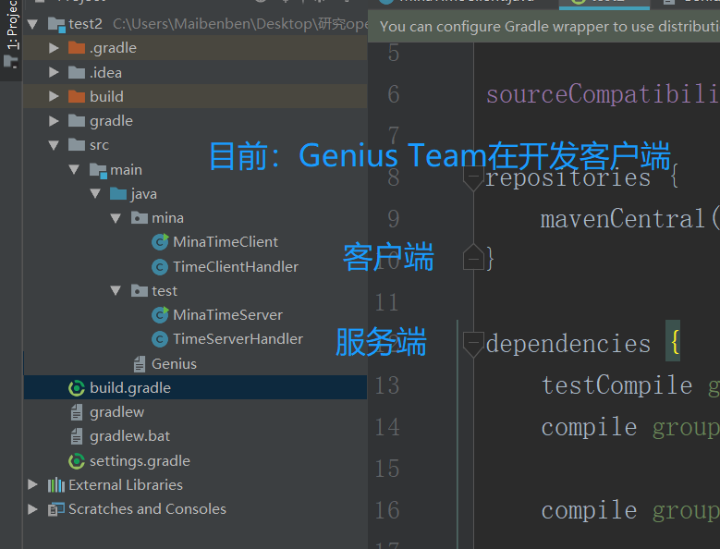Select gradlew file in project tree
This screenshot has width=720, height=549.
tap(117, 412)
